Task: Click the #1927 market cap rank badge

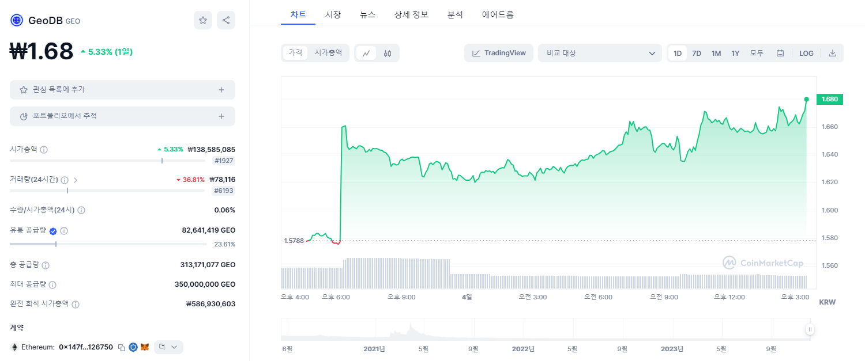Action: pyautogui.click(x=223, y=161)
